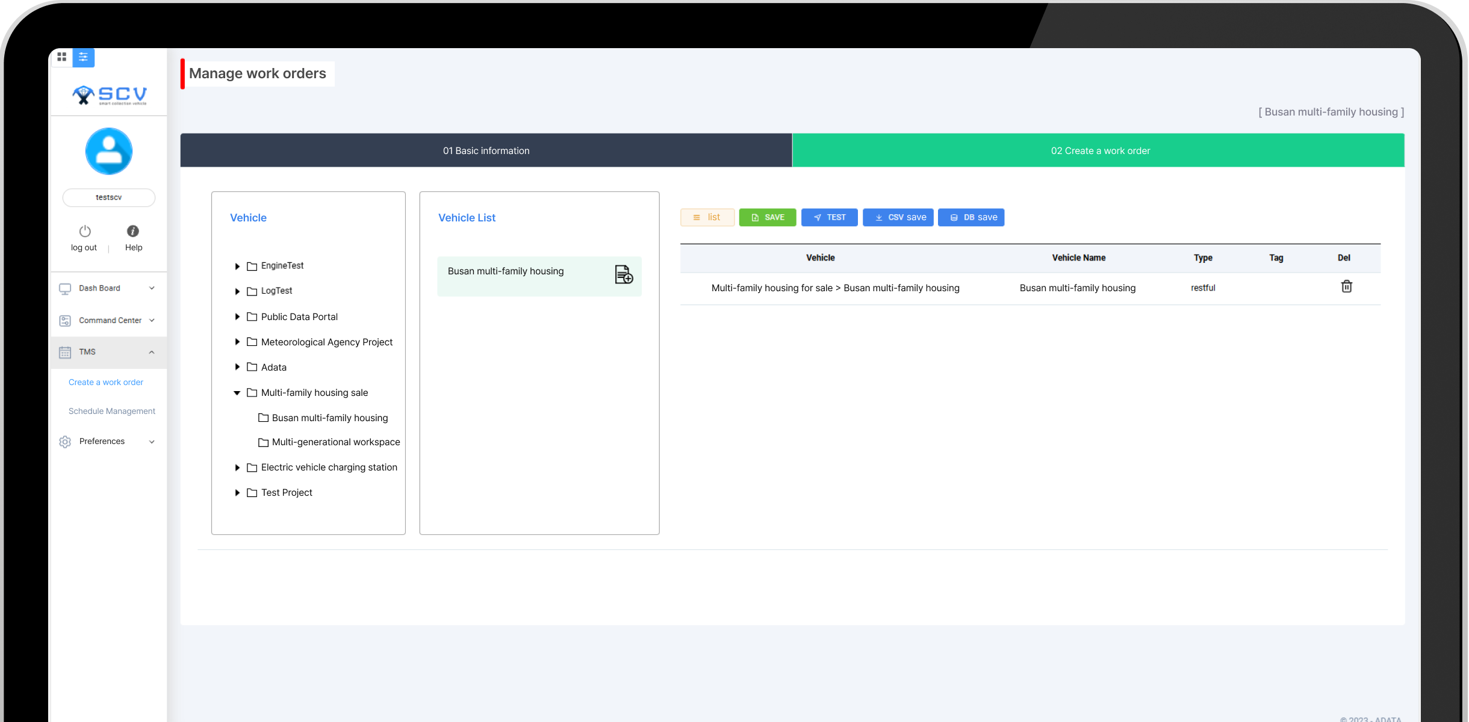Screen dimensions: 1469x722
Task: Click Multi-family housing for sale path cell
Action: click(x=836, y=288)
